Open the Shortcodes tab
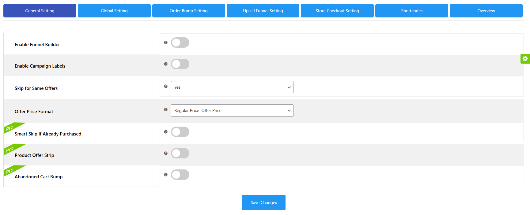Screen dimensions: 530x215 point(411,11)
